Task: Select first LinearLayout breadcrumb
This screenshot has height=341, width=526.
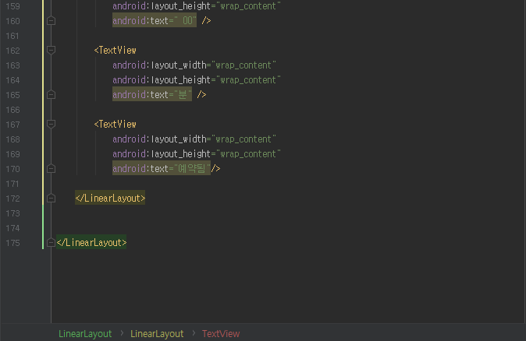Action: tap(85, 334)
